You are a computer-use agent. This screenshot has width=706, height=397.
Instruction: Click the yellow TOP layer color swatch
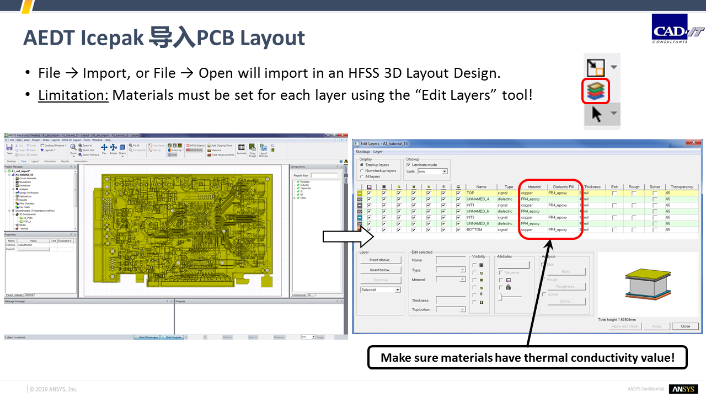point(359,193)
